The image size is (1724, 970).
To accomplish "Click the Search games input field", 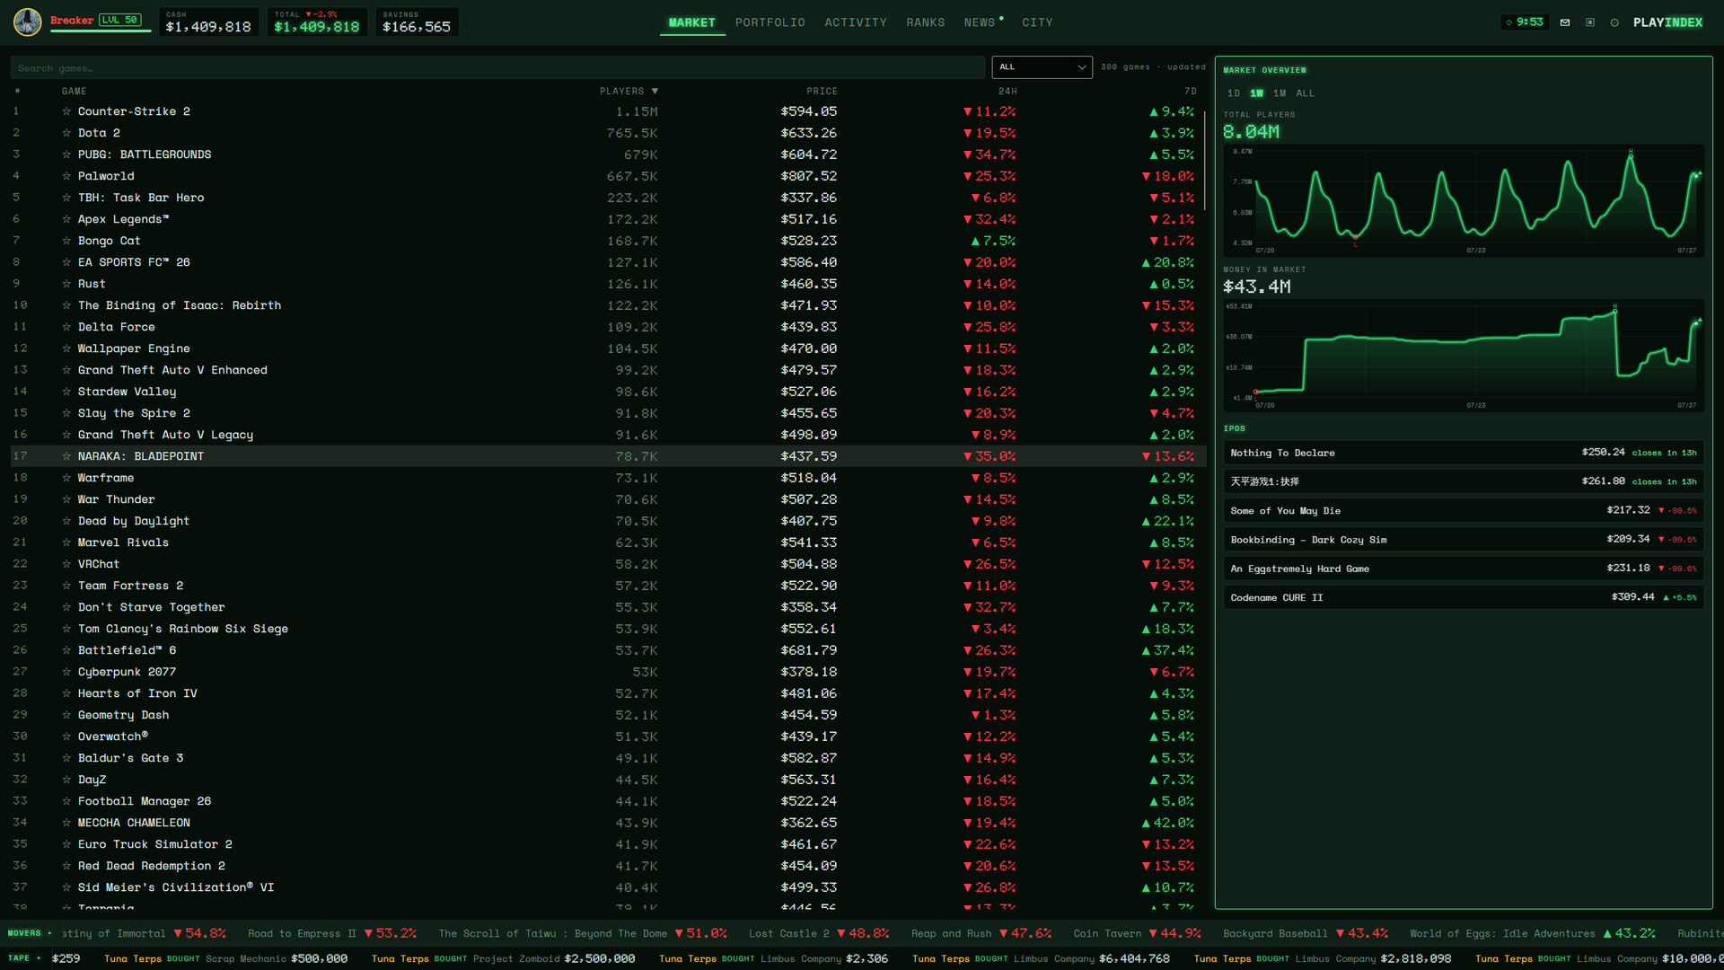I will (x=497, y=68).
